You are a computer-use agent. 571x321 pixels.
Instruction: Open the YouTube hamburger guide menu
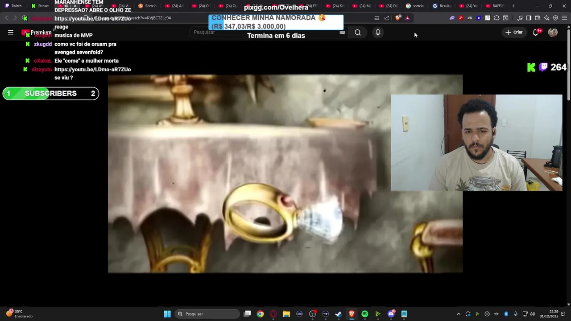click(x=11, y=32)
